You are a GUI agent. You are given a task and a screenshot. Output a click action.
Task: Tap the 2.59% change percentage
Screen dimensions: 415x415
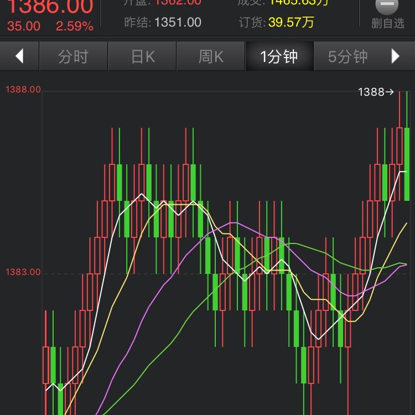click(74, 26)
